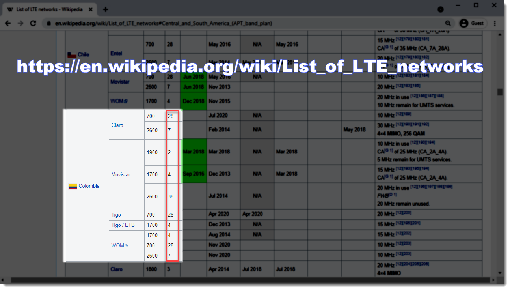Click the Feb 2014 date cell
510x290 pixels.
click(223, 130)
